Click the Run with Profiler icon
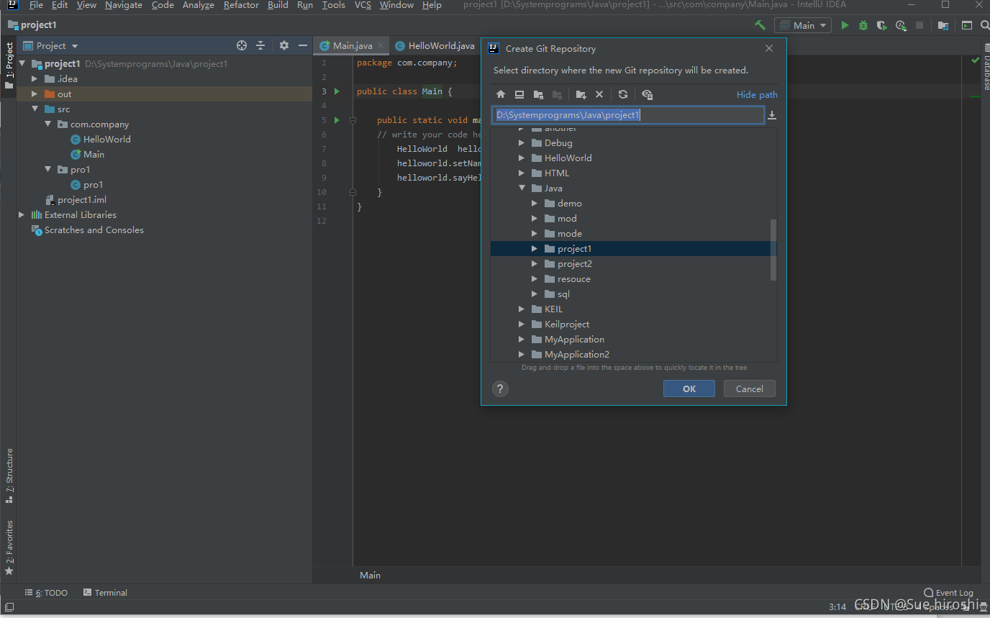Image resolution: width=990 pixels, height=618 pixels. (x=901, y=25)
